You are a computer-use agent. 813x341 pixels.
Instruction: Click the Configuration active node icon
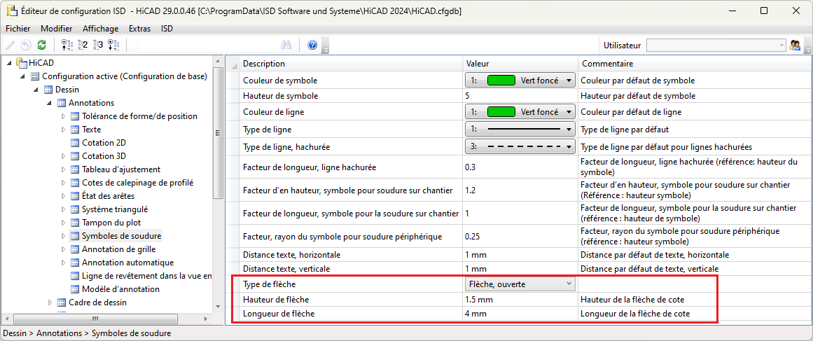(35, 76)
